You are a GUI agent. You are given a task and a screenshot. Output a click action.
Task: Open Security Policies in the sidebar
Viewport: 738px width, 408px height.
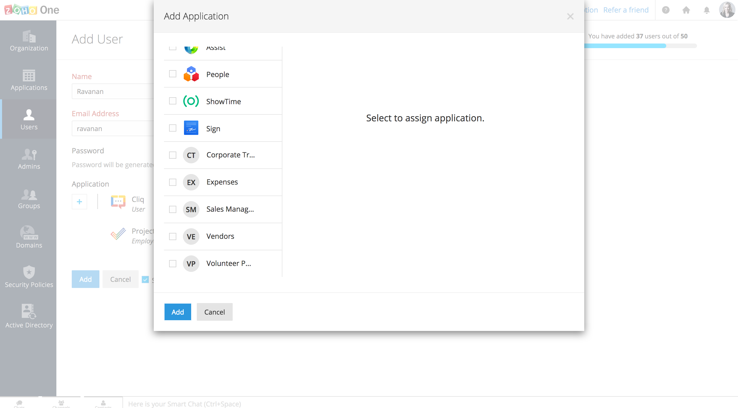[29, 277]
